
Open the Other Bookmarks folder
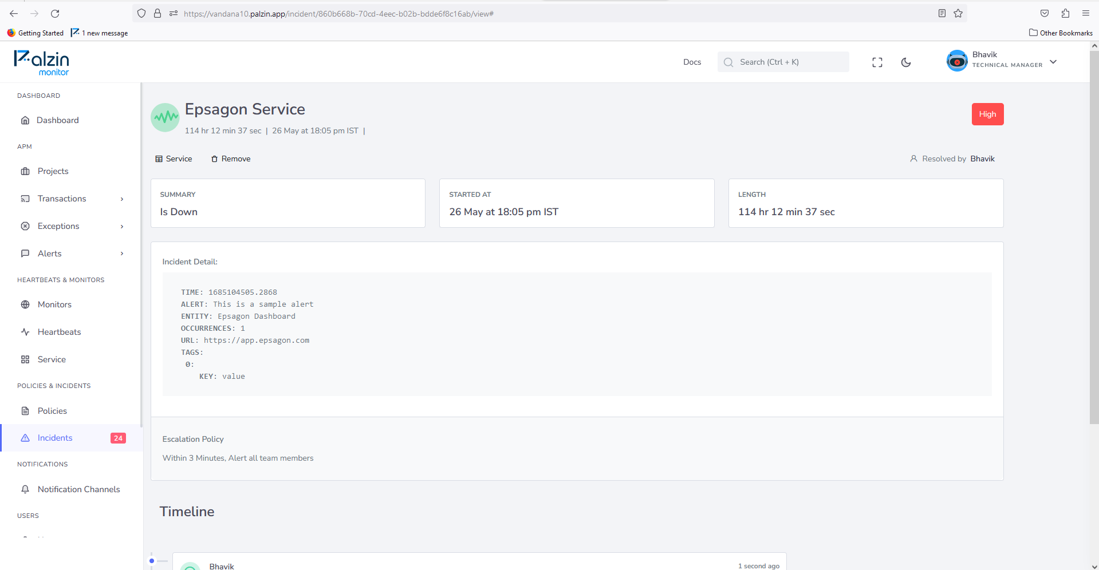1061,33
